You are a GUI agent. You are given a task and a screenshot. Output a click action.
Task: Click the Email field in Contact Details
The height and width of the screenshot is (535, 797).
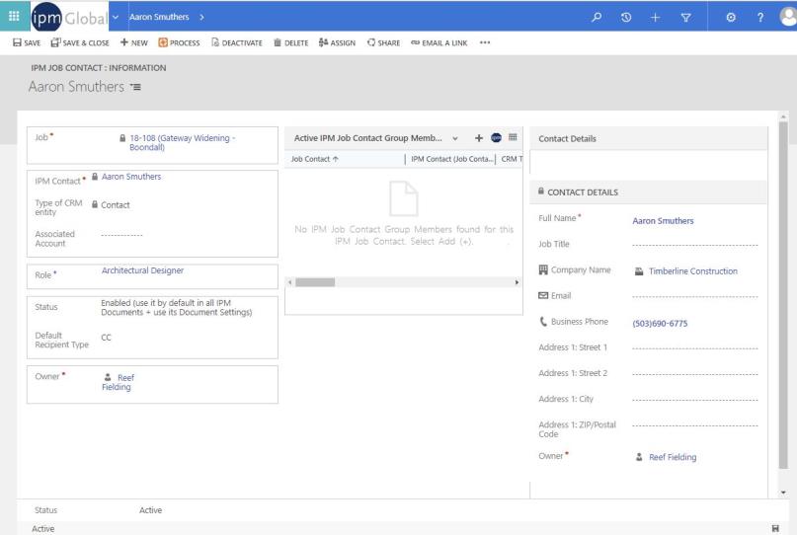tap(694, 296)
